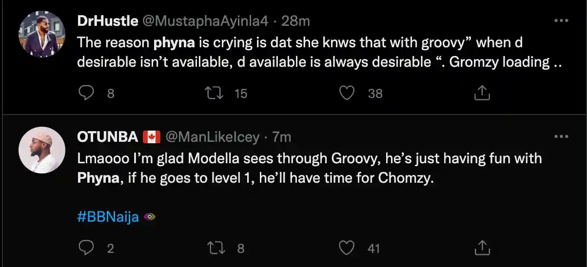Open OTUNBA display name
The width and height of the screenshot is (587, 267).
108,137
